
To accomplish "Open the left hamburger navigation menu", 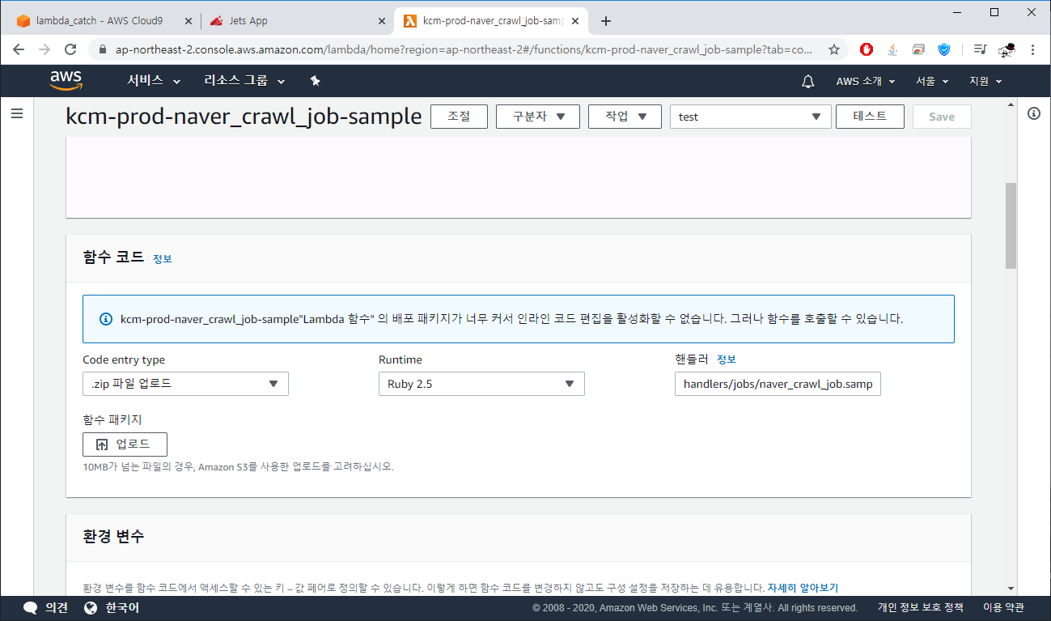I will tap(16, 114).
